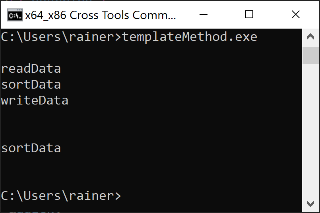Click the scroll up arrow

coord(310,37)
